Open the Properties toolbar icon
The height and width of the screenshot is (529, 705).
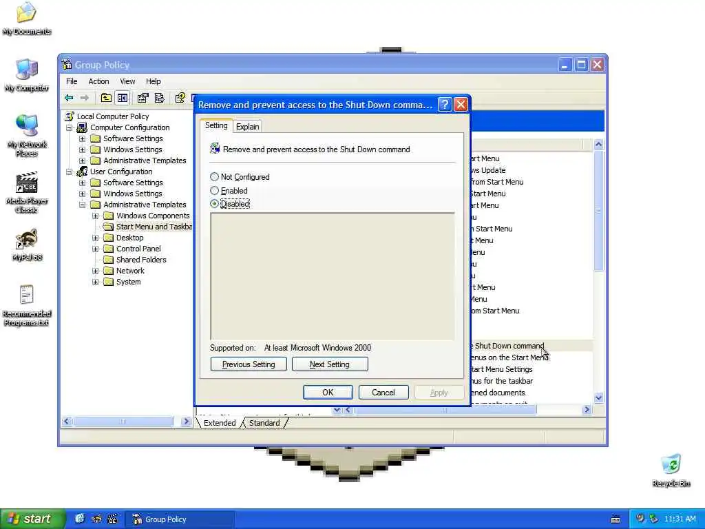coord(143,98)
